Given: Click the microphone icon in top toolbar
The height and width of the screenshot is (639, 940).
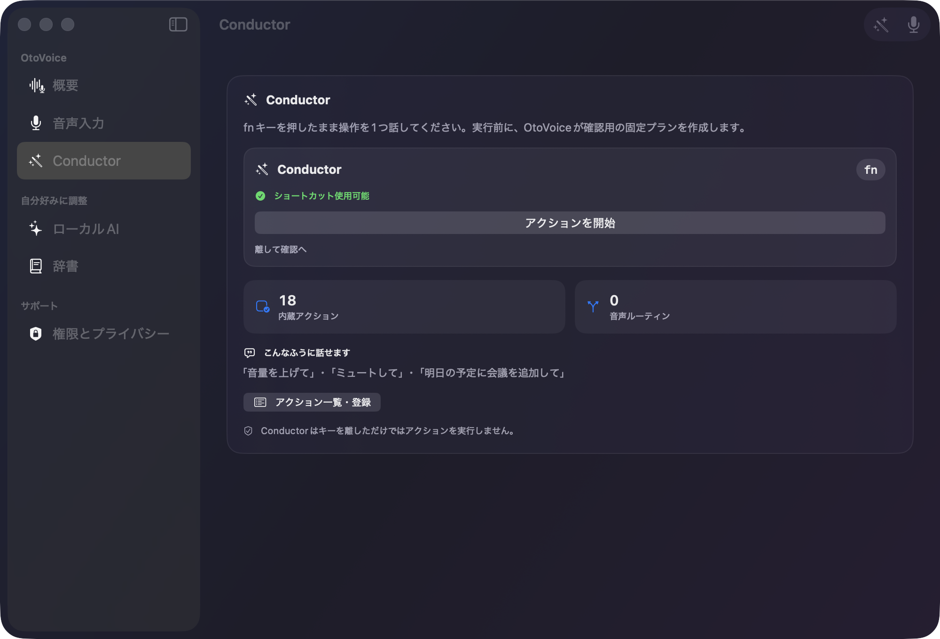Looking at the screenshot, I should point(914,24).
